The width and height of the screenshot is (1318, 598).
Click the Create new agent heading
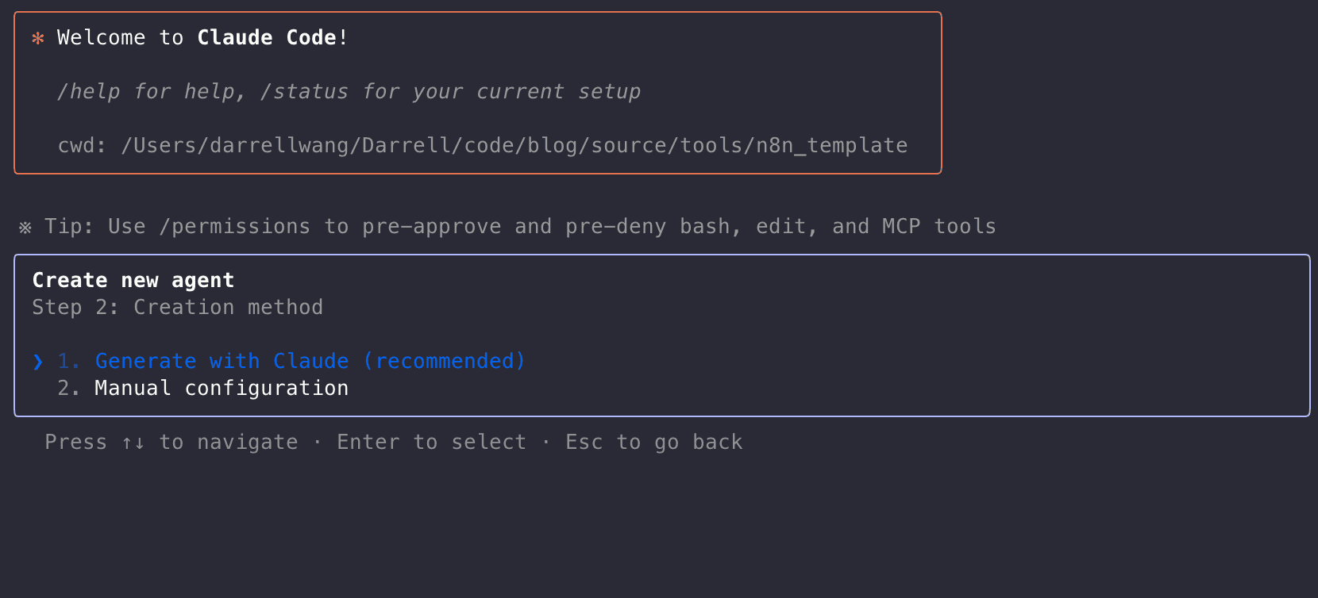coord(133,281)
